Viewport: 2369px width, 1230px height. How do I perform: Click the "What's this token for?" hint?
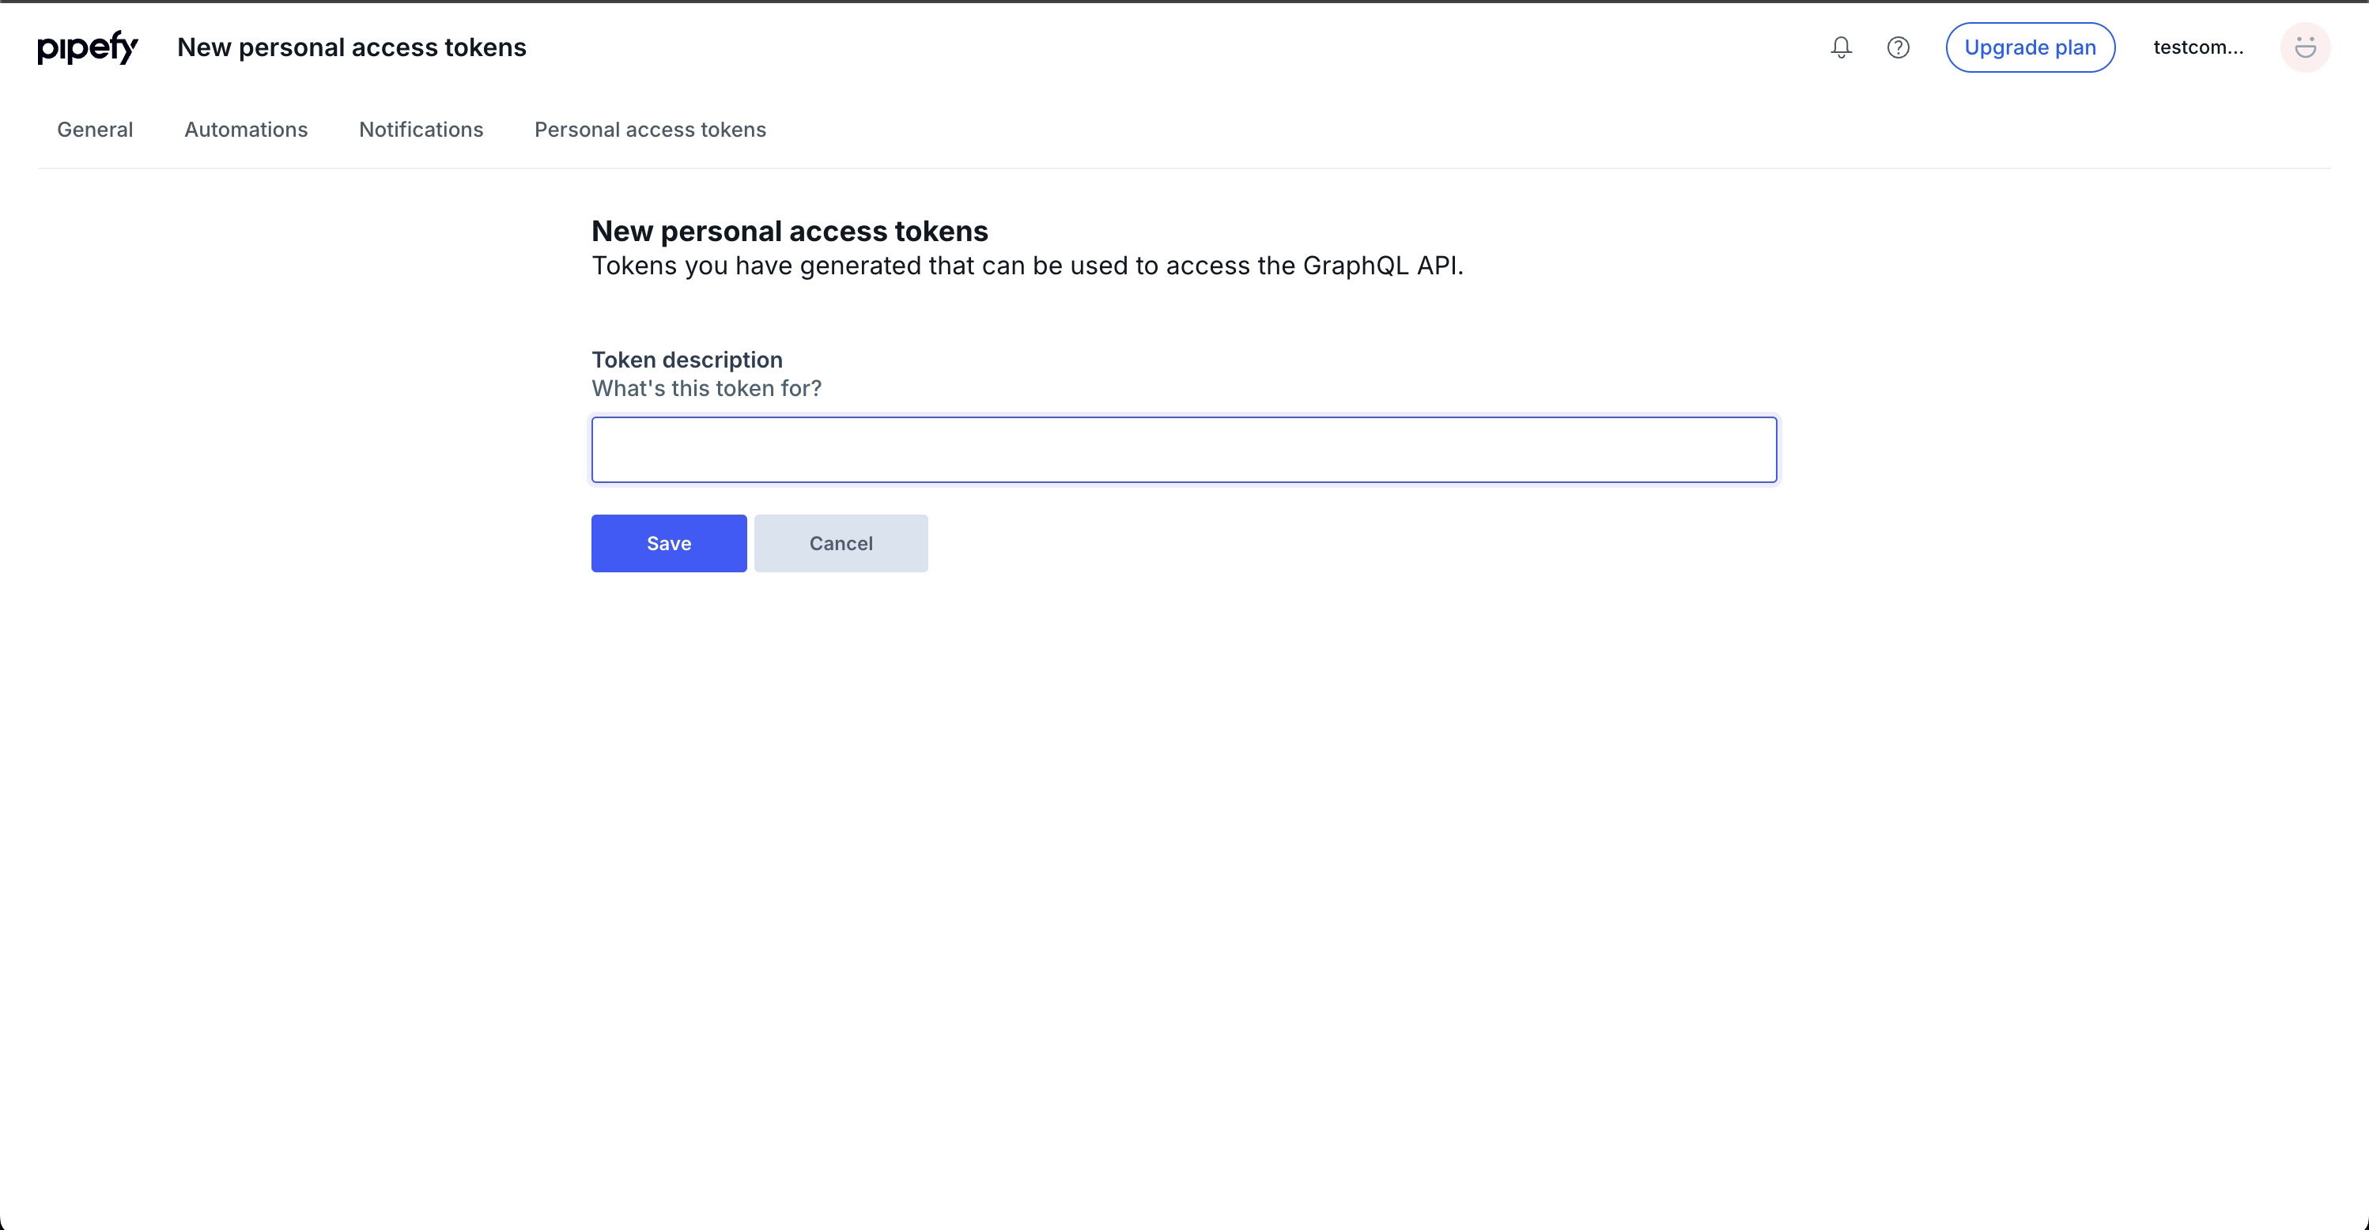[x=705, y=388]
